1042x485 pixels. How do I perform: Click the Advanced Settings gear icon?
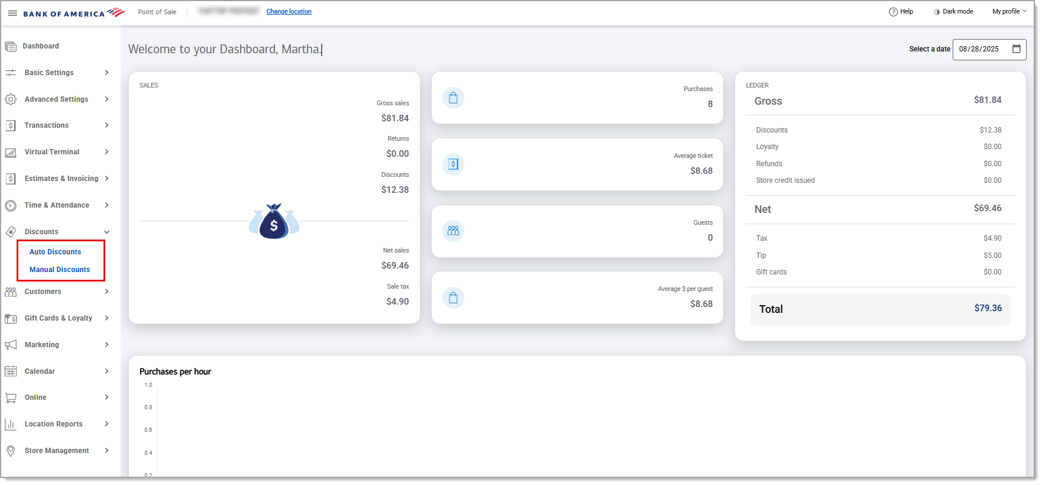point(11,99)
